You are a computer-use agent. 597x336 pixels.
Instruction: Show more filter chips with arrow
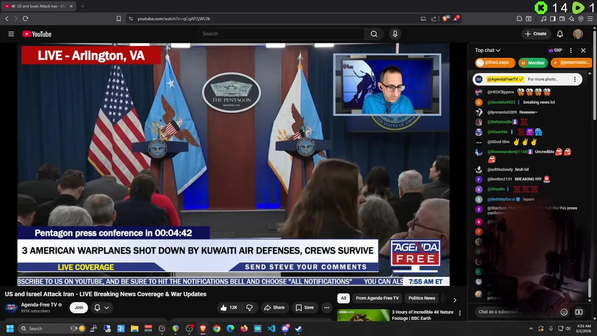pos(455,300)
